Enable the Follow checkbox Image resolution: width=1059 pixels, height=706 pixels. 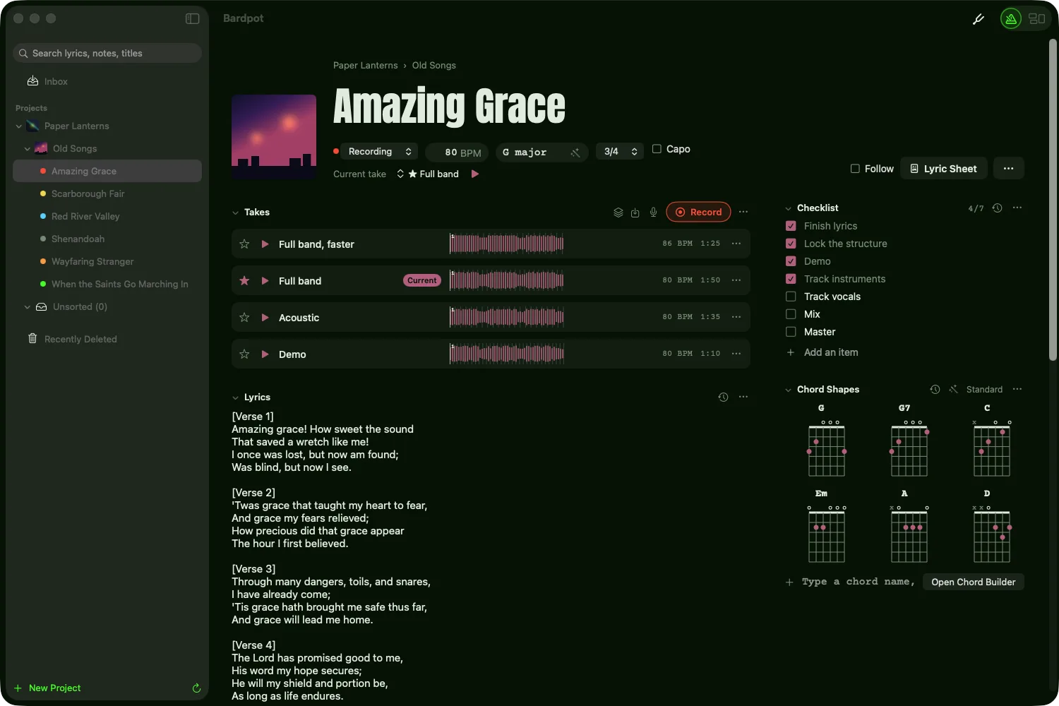coord(855,169)
